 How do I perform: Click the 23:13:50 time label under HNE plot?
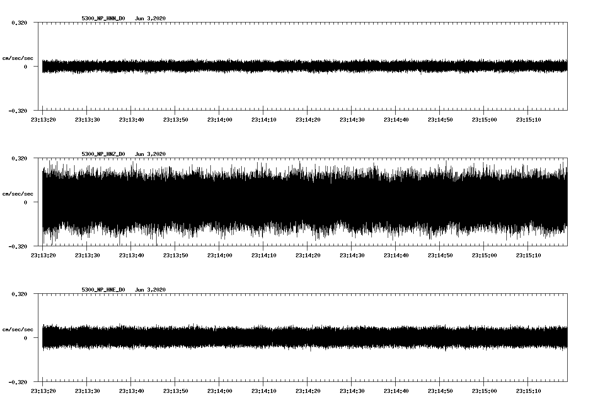176,391
